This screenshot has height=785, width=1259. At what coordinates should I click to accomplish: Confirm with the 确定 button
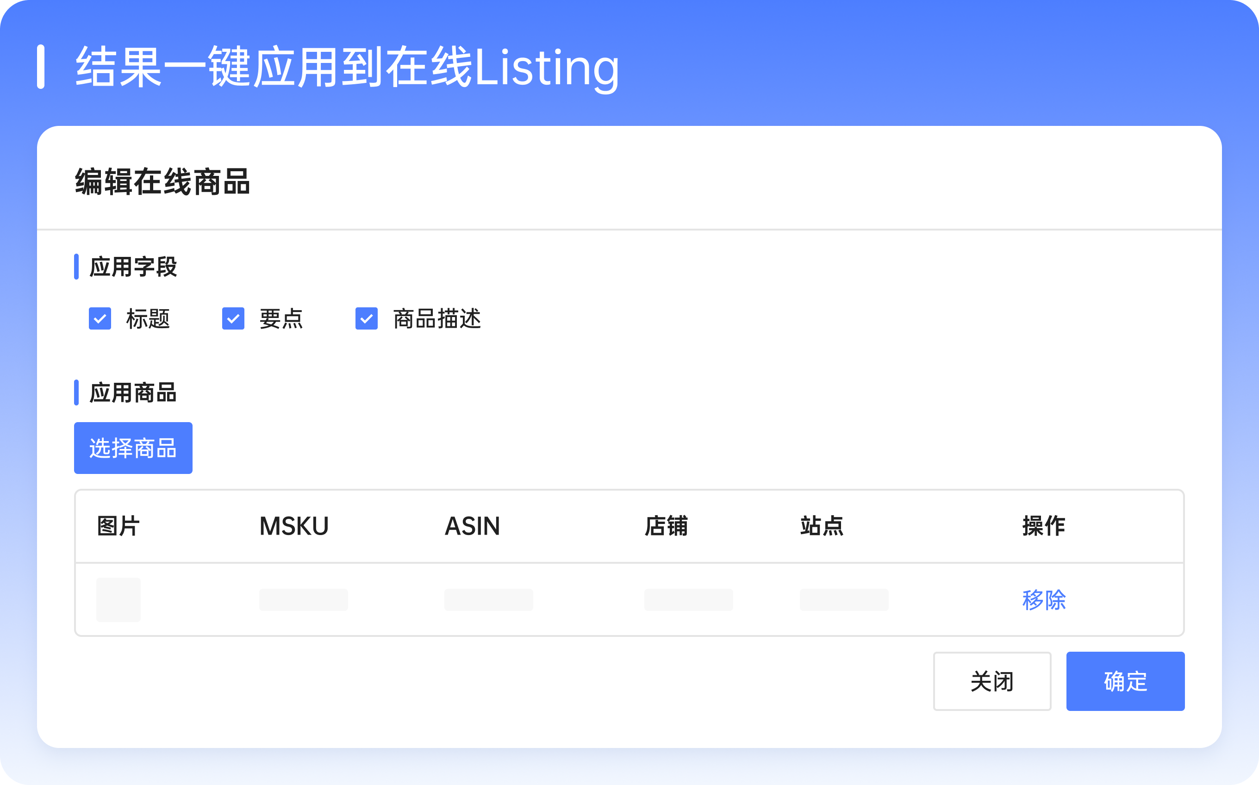point(1126,681)
